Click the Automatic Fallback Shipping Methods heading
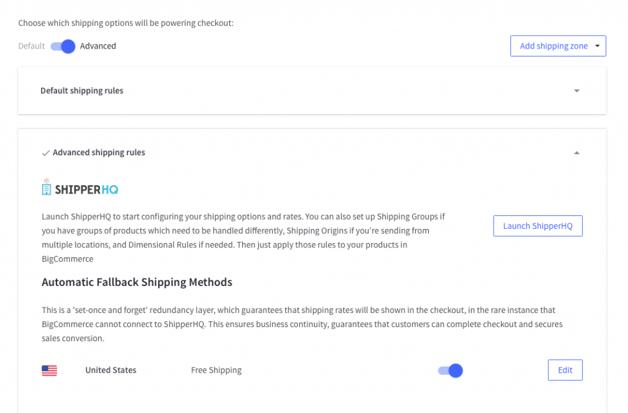Viewport: 628px width, 413px height. click(x=137, y=282)
